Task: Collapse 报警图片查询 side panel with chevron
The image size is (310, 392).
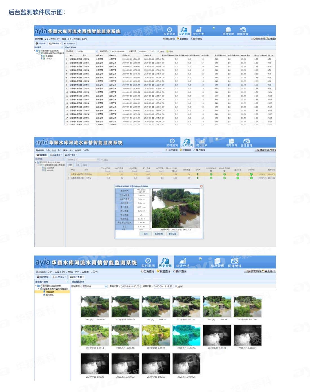Action: tap(68, 282)
